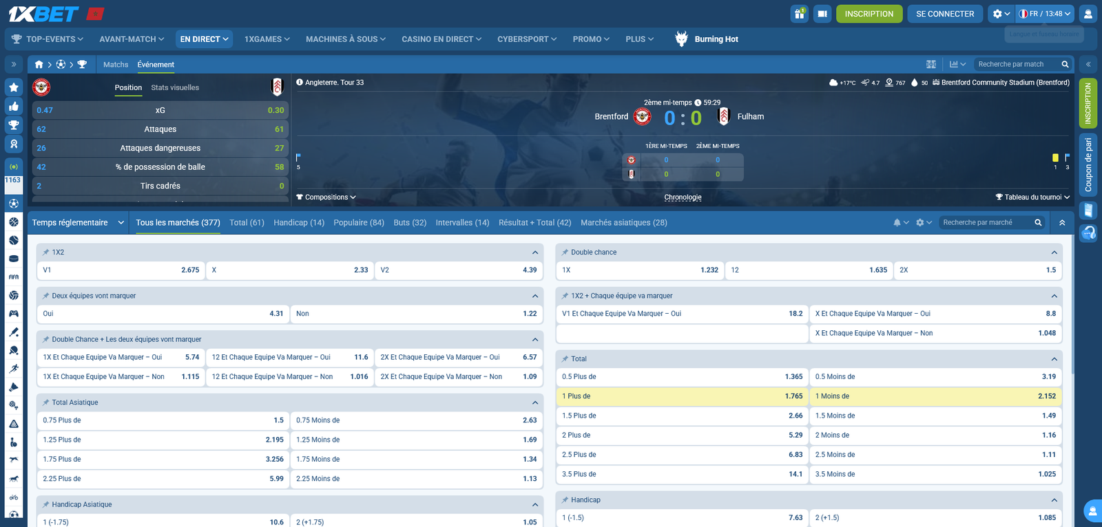
Task: Choose Volleyball in the sports sidebar
Action: 14,295
